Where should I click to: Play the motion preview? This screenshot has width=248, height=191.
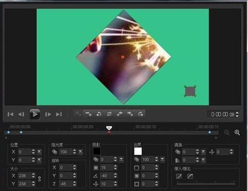click(35, 114)
